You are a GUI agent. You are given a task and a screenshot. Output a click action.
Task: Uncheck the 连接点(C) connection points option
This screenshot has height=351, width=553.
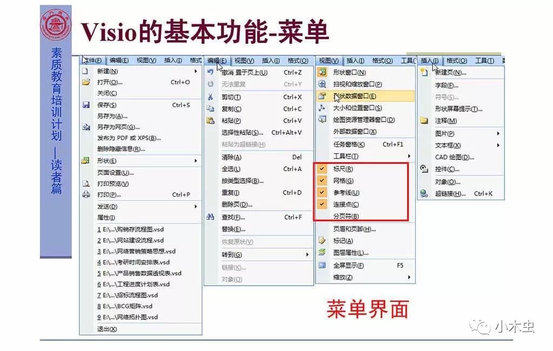pos(322,204)
